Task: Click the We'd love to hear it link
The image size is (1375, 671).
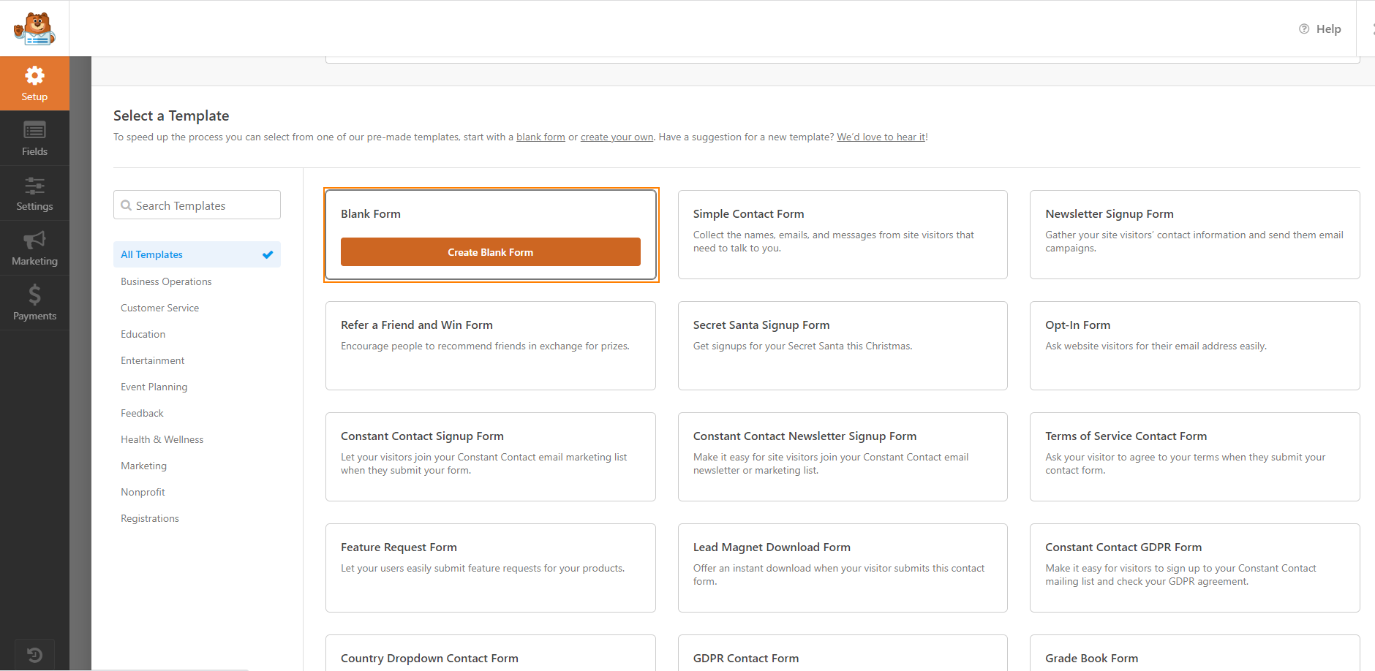Action: point(881,137)
